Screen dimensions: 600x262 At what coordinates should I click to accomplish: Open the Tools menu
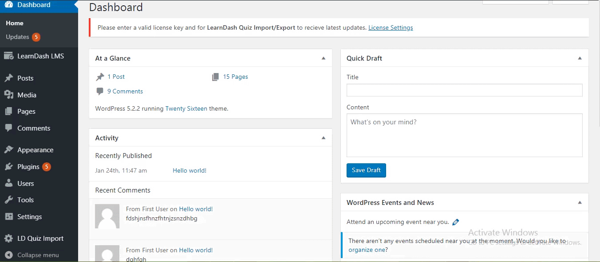pos(39,200)
